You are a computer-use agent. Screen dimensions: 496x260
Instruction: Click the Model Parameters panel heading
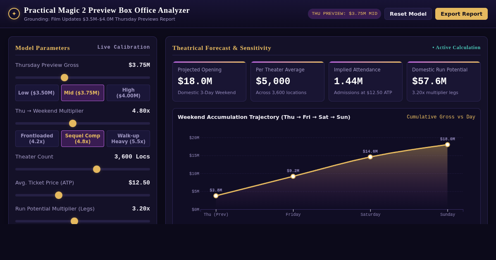tap(43, 48)
